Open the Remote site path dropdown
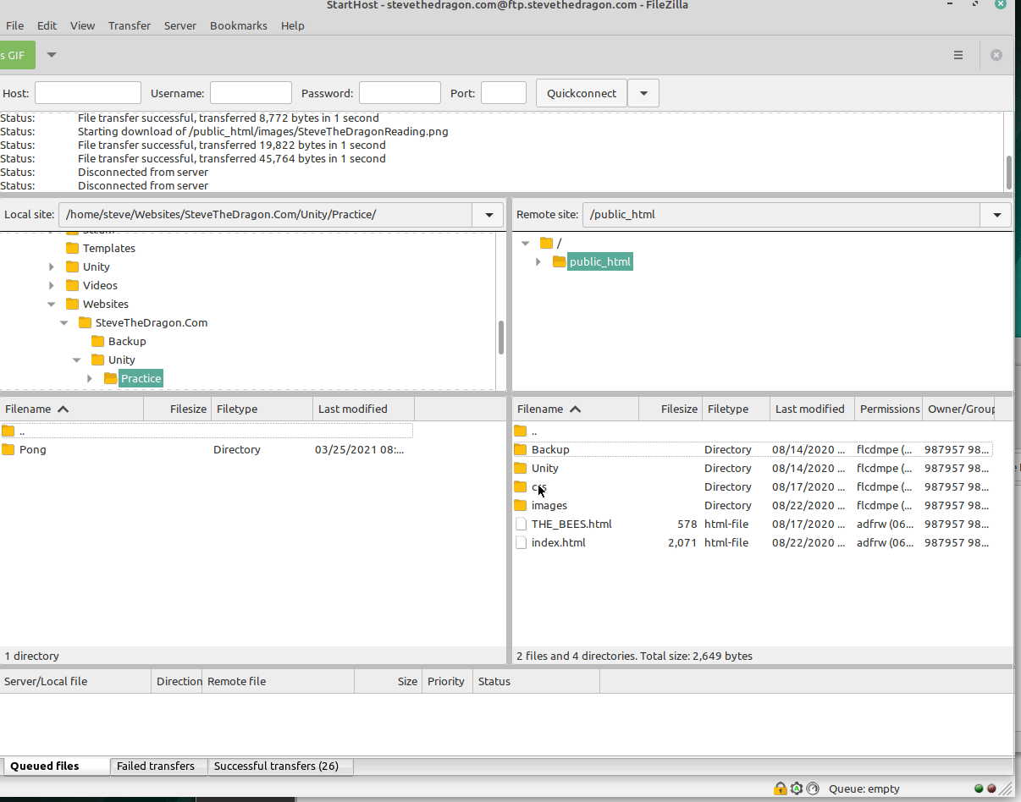 coord(996,214)
